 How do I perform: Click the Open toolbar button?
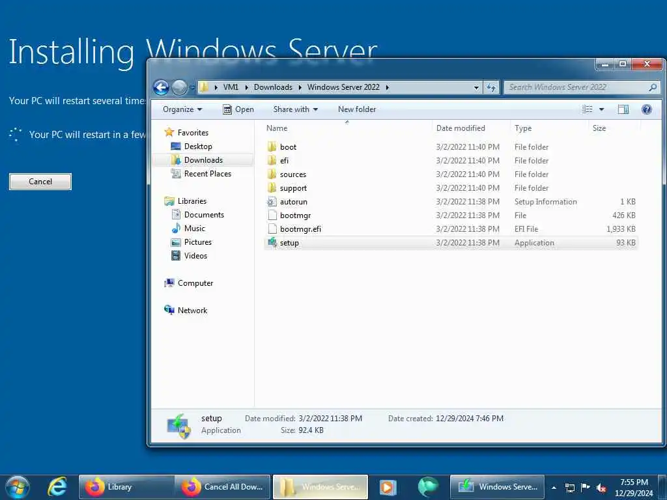tap(238, 109)
